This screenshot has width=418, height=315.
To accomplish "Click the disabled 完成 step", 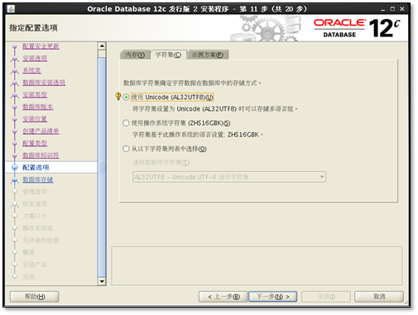I will pyautogui.click(x=29, y=276).
